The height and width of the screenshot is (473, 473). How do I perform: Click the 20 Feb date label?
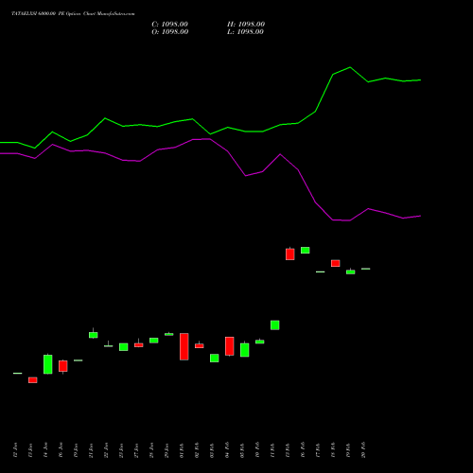(363, 450)
